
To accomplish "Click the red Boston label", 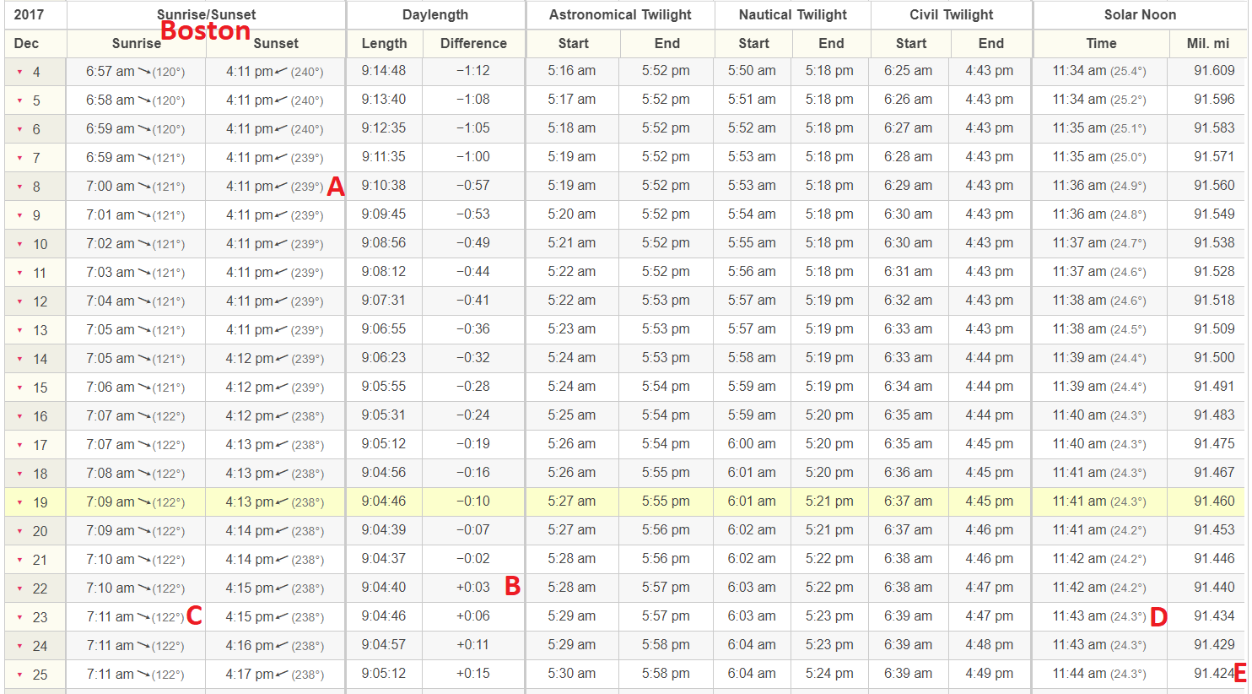I will [205, 30].
